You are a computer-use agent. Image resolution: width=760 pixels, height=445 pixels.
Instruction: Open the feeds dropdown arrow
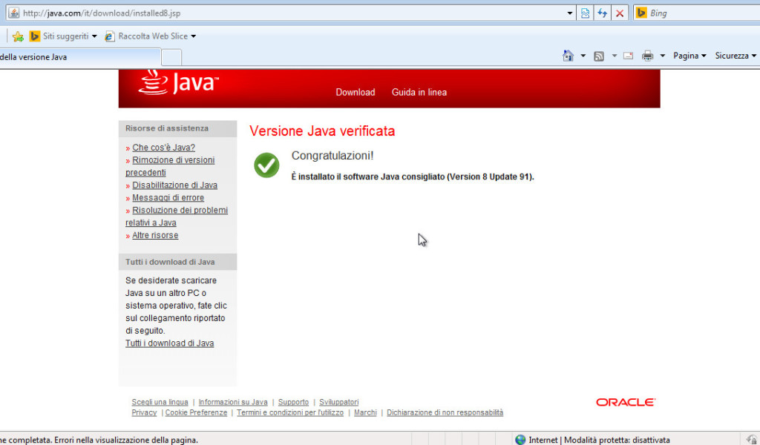coord(614,56)
